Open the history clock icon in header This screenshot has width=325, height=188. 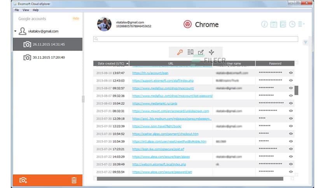[292, 24]
